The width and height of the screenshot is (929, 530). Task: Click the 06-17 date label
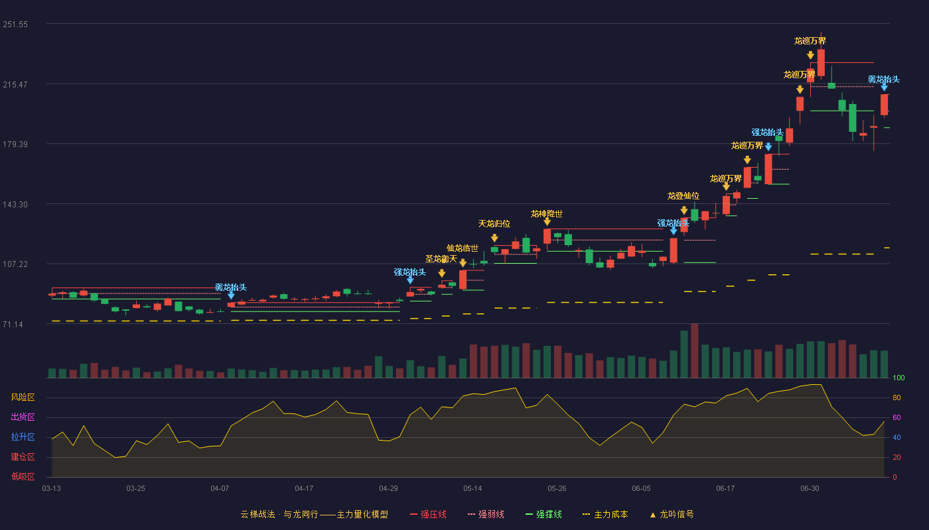tap(725, 488)
